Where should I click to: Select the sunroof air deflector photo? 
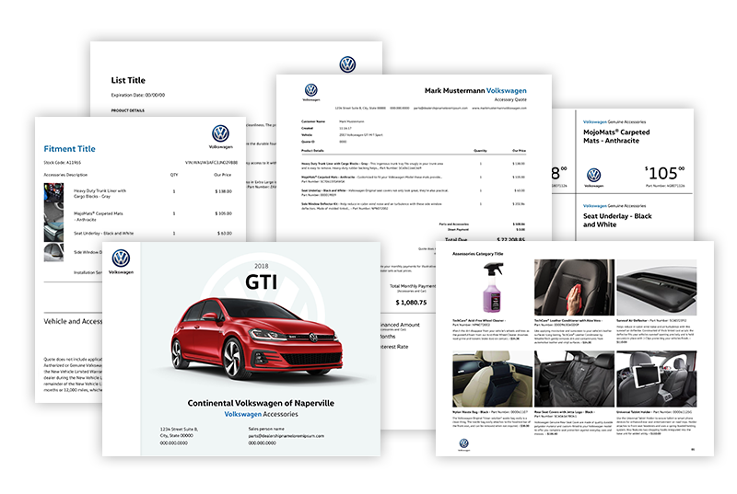click(x=656, y=288)
